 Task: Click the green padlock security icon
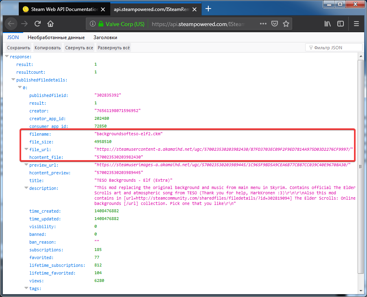[101, 24]
